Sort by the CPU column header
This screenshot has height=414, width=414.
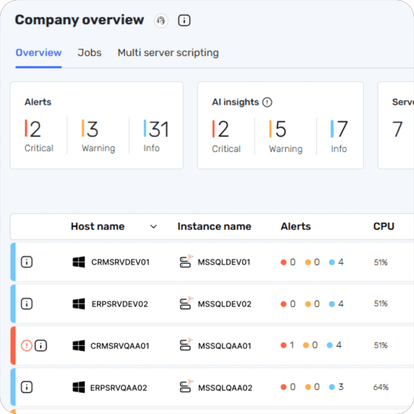pyautogui.click(x=383, y=227)
